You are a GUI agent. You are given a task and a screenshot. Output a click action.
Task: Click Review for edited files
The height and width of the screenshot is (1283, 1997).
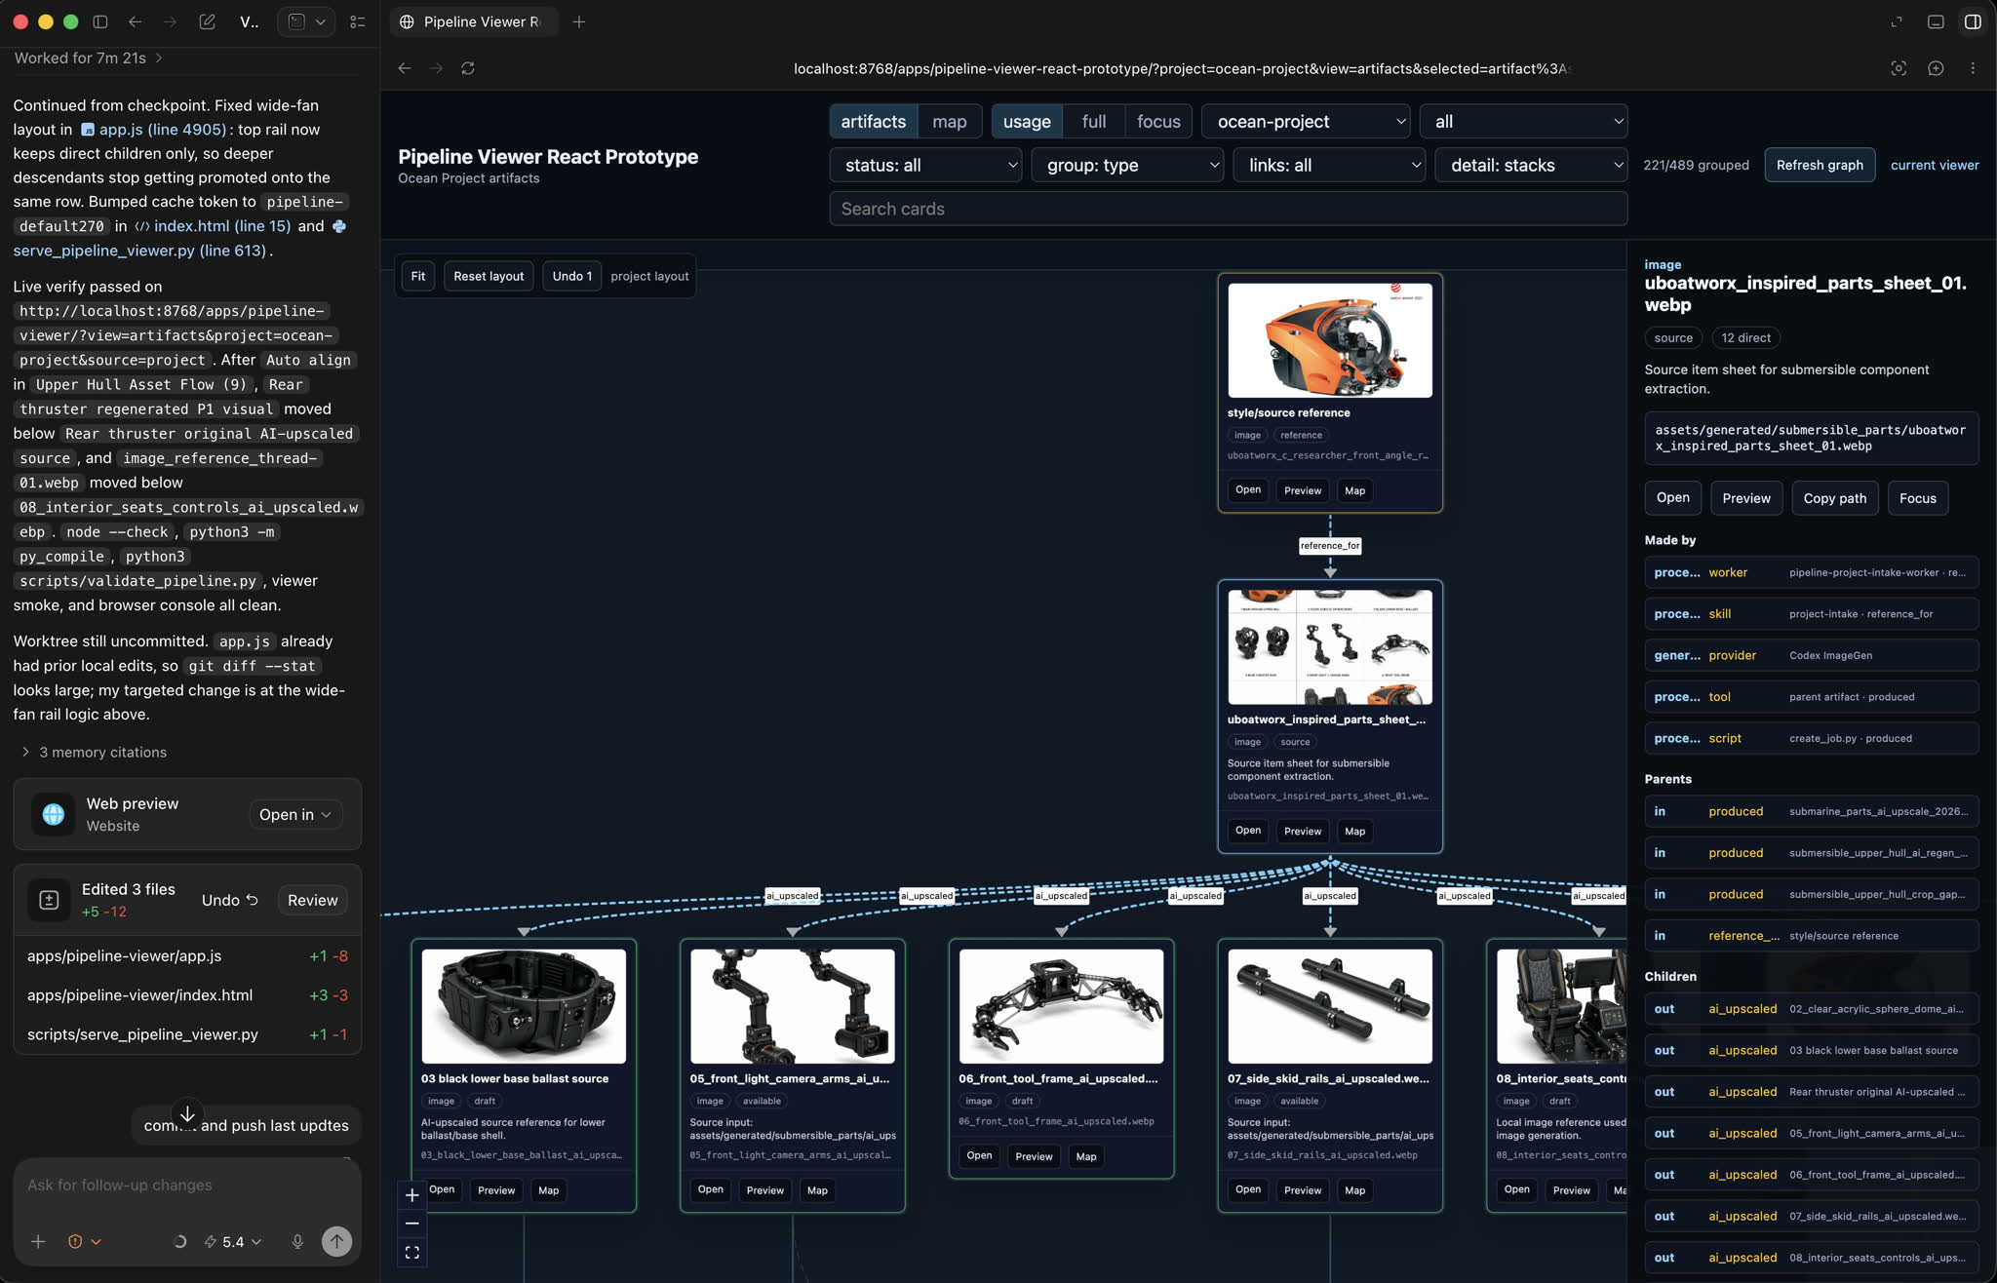(312, 900)
